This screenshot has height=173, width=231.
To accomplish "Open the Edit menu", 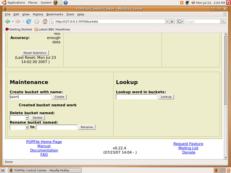I will (16, 14).
